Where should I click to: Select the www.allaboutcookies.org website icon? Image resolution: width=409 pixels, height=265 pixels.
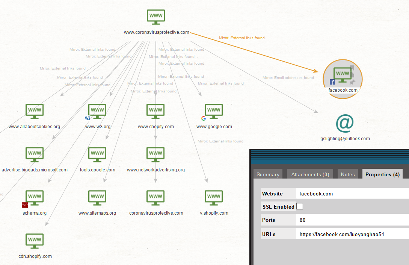[x=35, y=112]
